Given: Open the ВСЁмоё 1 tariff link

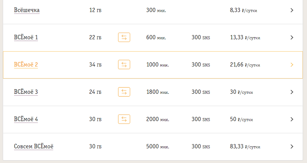Looking at the screenshot, I should (x=26, y=38).
